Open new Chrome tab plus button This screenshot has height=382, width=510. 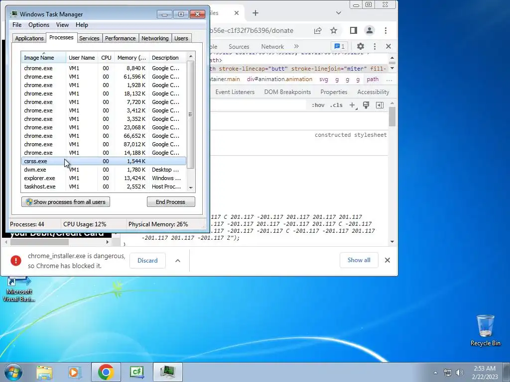coord(255,13)
